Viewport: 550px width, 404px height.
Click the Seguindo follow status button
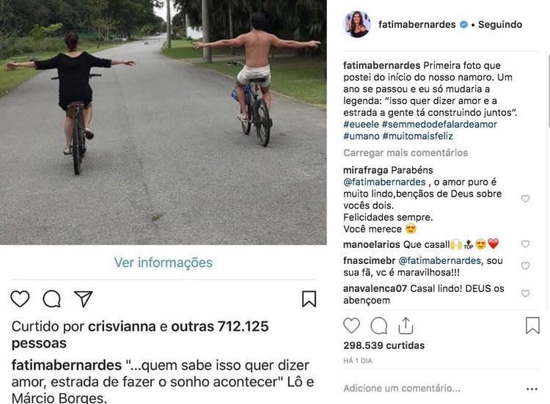coord(500,24)
